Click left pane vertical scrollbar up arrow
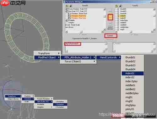Viewport: 157px width, 119px height. click(104, 9)
